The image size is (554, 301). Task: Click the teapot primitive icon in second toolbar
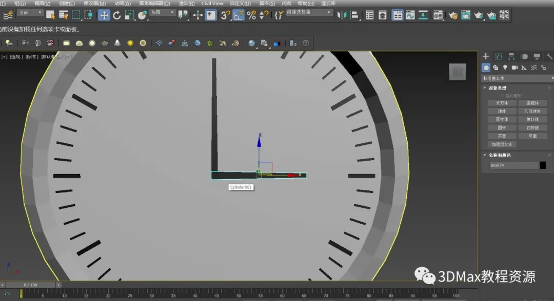[105, 43]
